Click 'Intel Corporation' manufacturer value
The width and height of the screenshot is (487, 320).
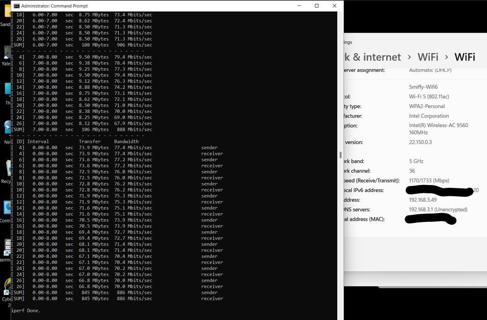pyautogui.click(x=429, y=116)
